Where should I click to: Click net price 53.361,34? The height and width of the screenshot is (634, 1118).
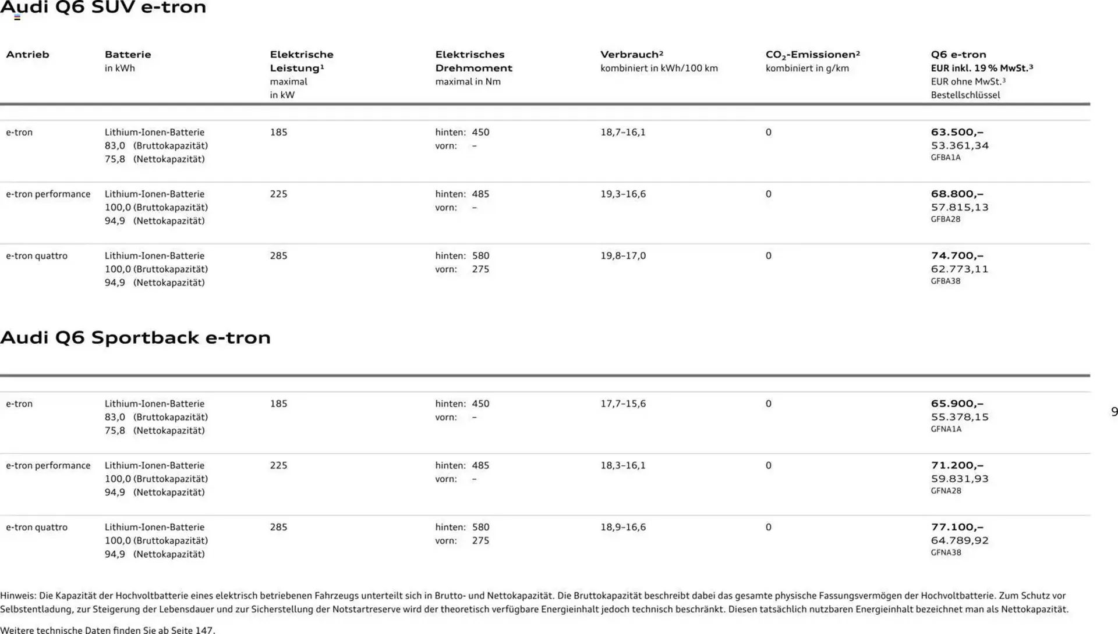click(x=960, y=145)
